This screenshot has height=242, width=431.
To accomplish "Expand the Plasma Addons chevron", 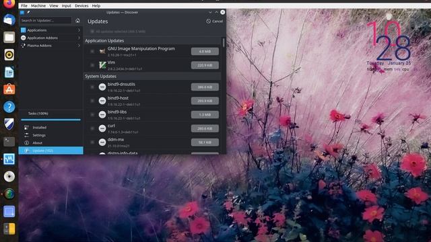I will pyautogui.click(x=79, y=46).
